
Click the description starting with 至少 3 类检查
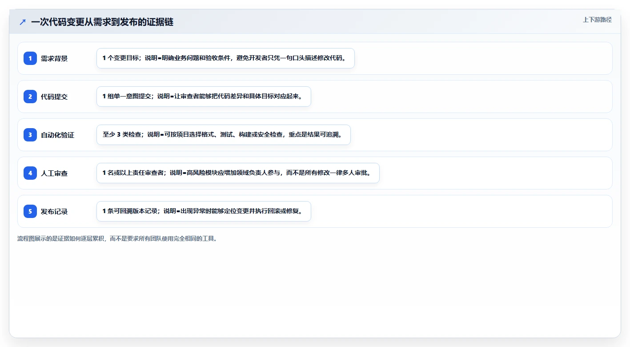(224, 135)
